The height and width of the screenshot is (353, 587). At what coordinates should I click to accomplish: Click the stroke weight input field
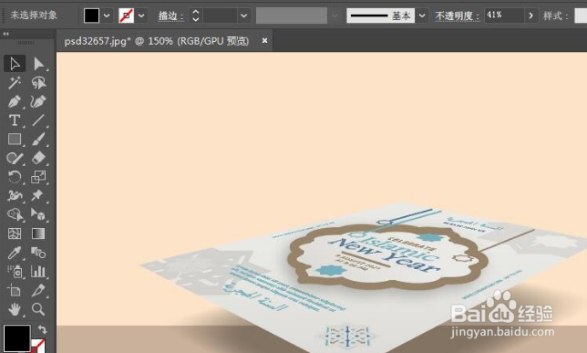[x=221, y=16]
